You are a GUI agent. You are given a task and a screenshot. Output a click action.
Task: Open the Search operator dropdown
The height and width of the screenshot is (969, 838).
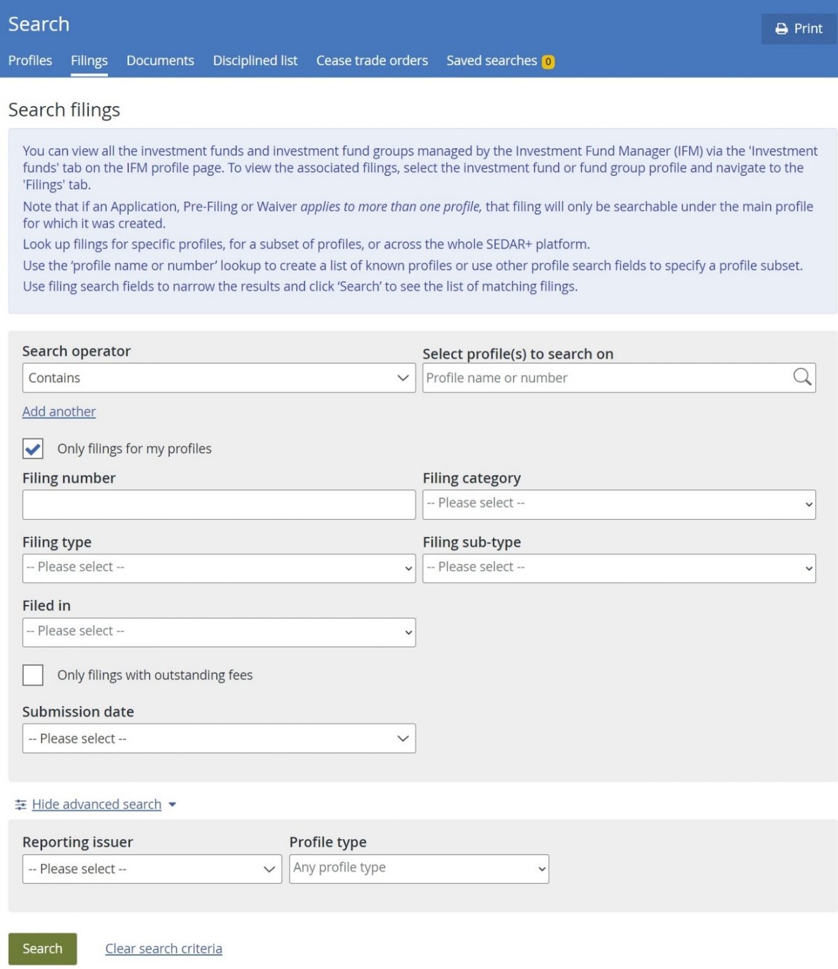(219, 378)
